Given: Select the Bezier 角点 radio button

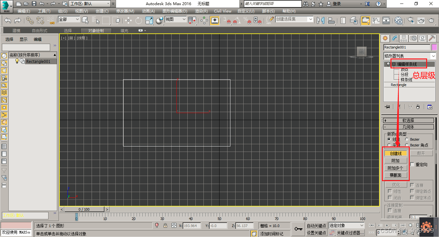Looking at the screenshot, I should (407, 145).
